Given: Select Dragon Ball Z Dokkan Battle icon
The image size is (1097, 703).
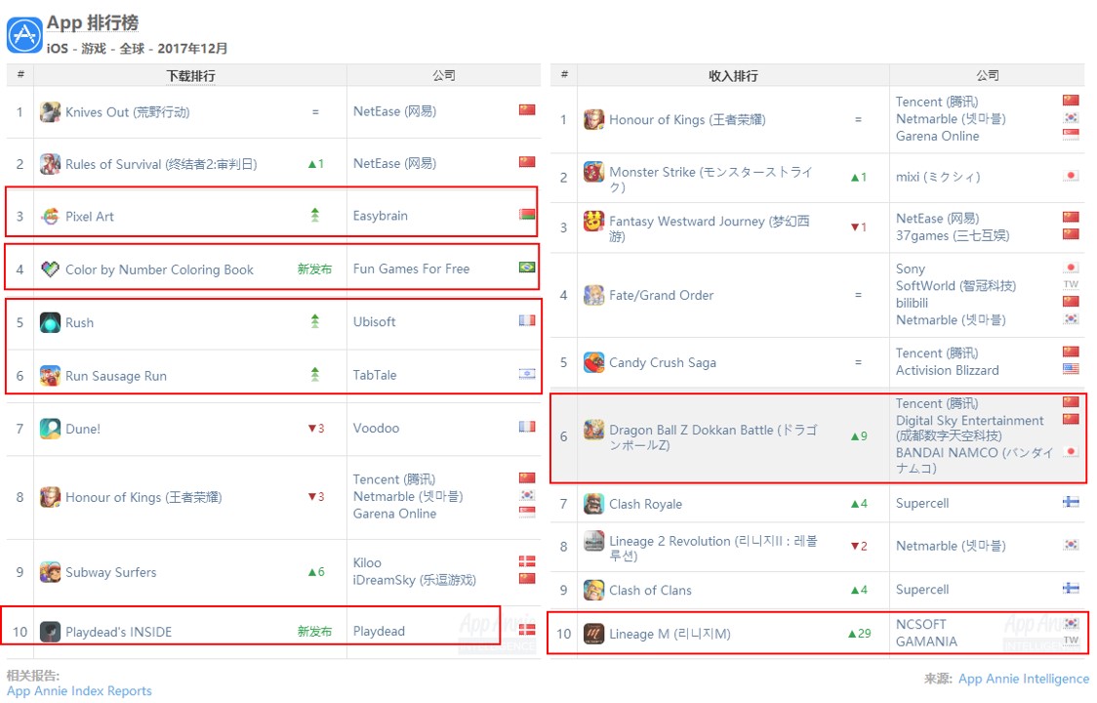Looking at the screenshot, I should tap(594, 430).
